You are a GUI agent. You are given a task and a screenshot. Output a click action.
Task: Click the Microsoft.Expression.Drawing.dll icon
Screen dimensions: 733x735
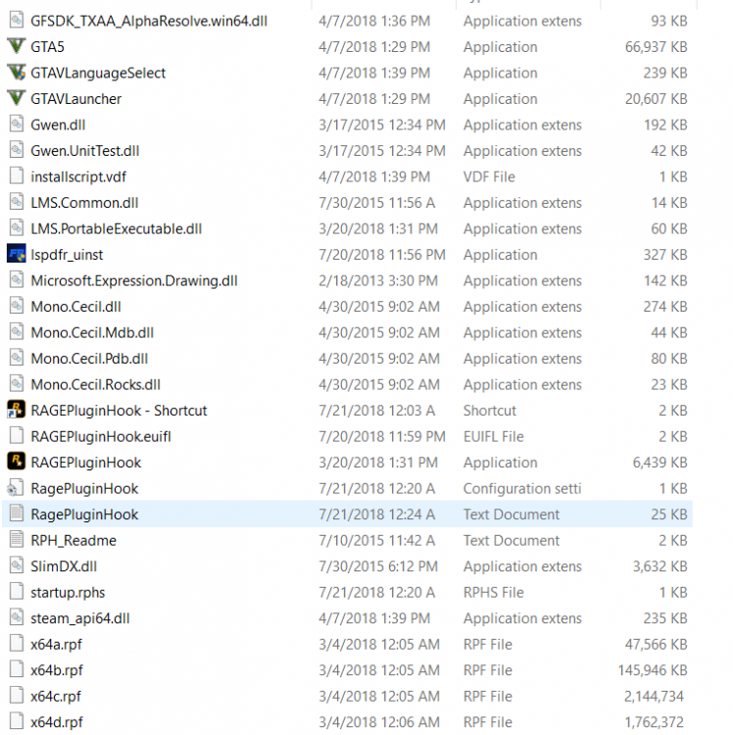tap(17, 280)
